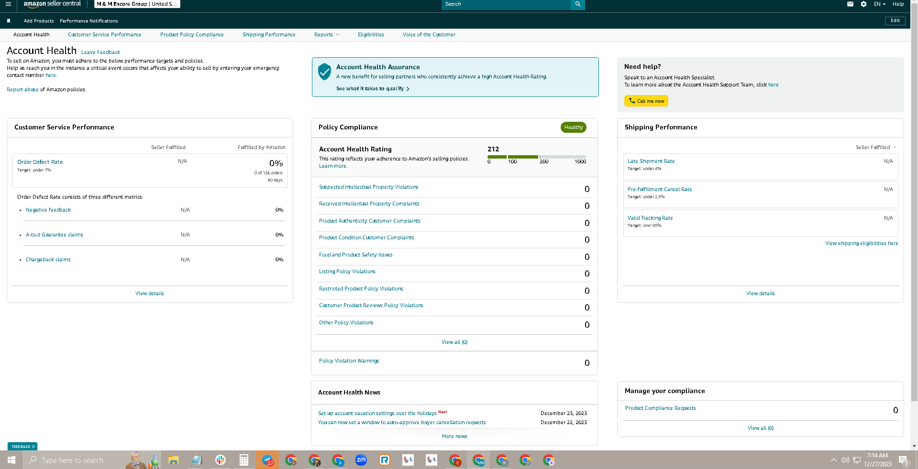Click the network tray icon
Screen dimensions: 918x469
tap(857, 460)
